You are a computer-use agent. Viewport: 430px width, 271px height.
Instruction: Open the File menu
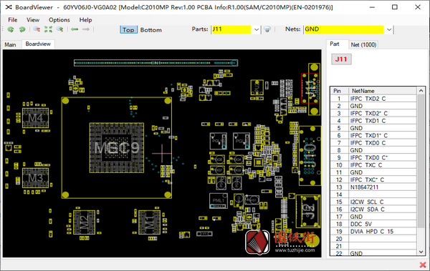tap(13, 20)
